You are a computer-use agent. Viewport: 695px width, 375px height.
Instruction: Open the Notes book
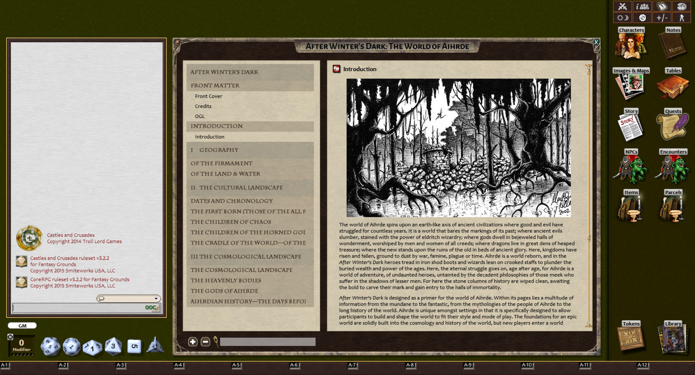click(x=673, y=43)
